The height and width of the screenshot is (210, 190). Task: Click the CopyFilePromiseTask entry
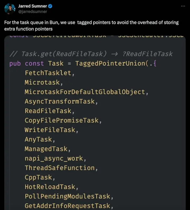61,120
